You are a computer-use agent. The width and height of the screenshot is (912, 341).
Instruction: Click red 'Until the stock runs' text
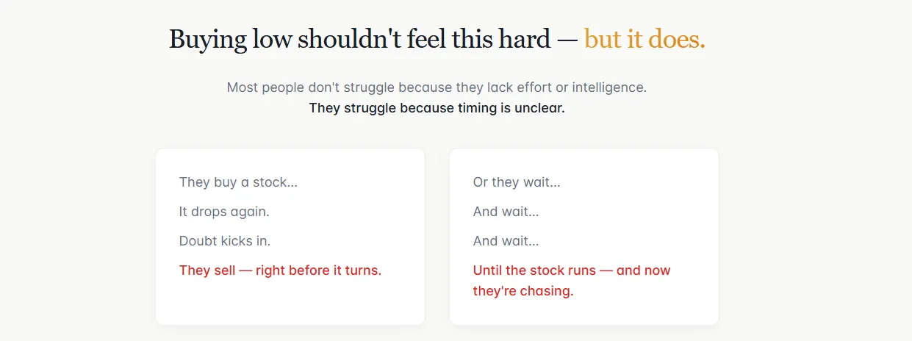click(534, 270)
